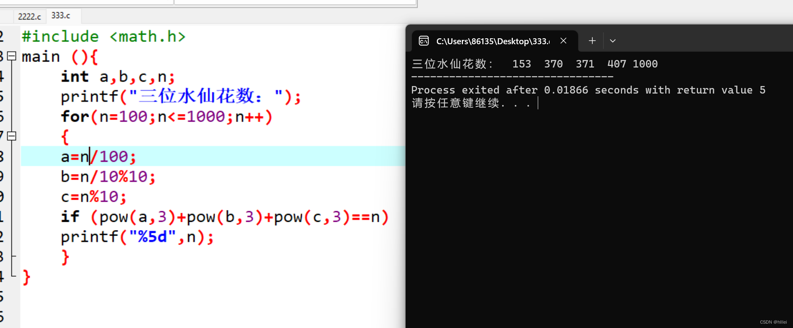Screen dimensions: 793x328
Task: Select the 333.c editor tab
Action: tap(61, 15)
